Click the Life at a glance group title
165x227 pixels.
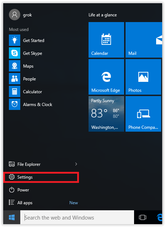[103, 15]
